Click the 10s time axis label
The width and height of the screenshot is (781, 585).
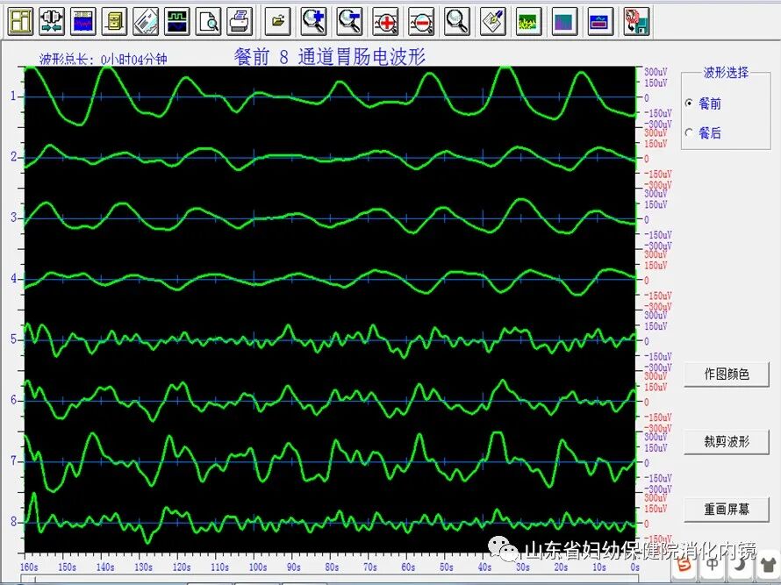(x=598, y=567)
